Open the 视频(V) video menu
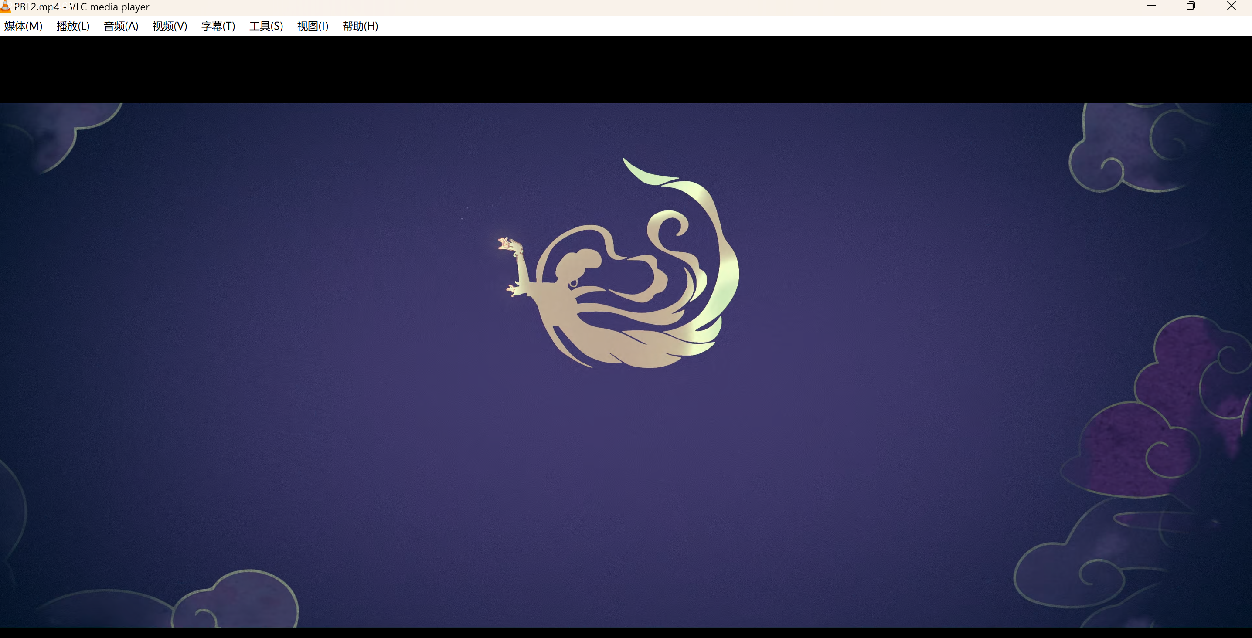This screenshot has height=638, width=1252. pos(170,26)
